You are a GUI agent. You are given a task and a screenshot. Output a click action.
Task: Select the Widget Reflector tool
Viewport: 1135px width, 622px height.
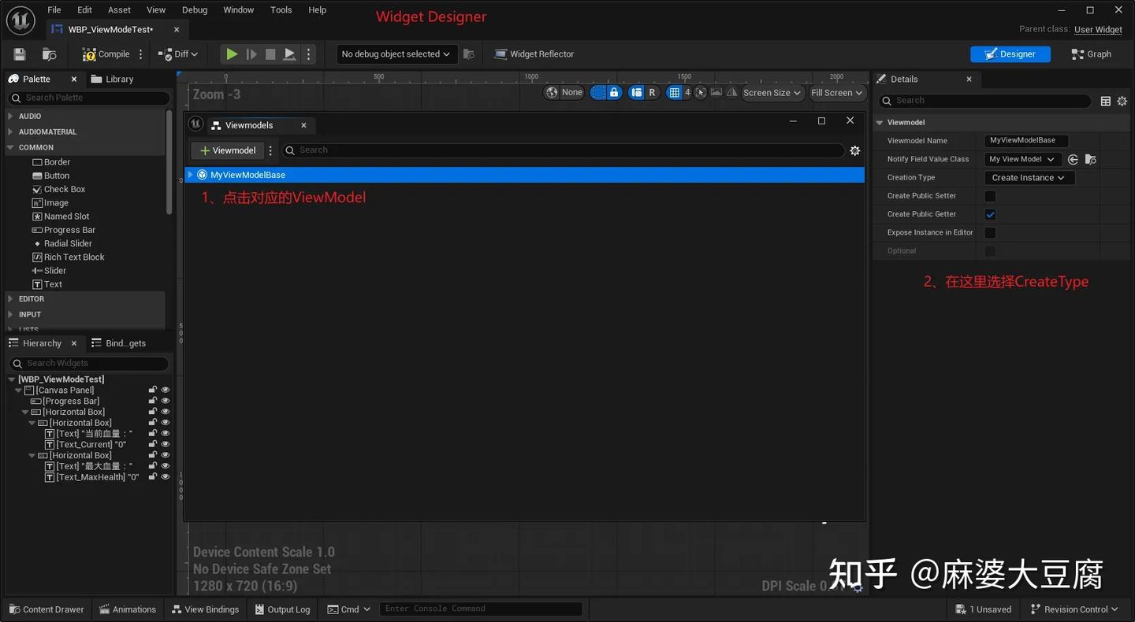(534, 54)
